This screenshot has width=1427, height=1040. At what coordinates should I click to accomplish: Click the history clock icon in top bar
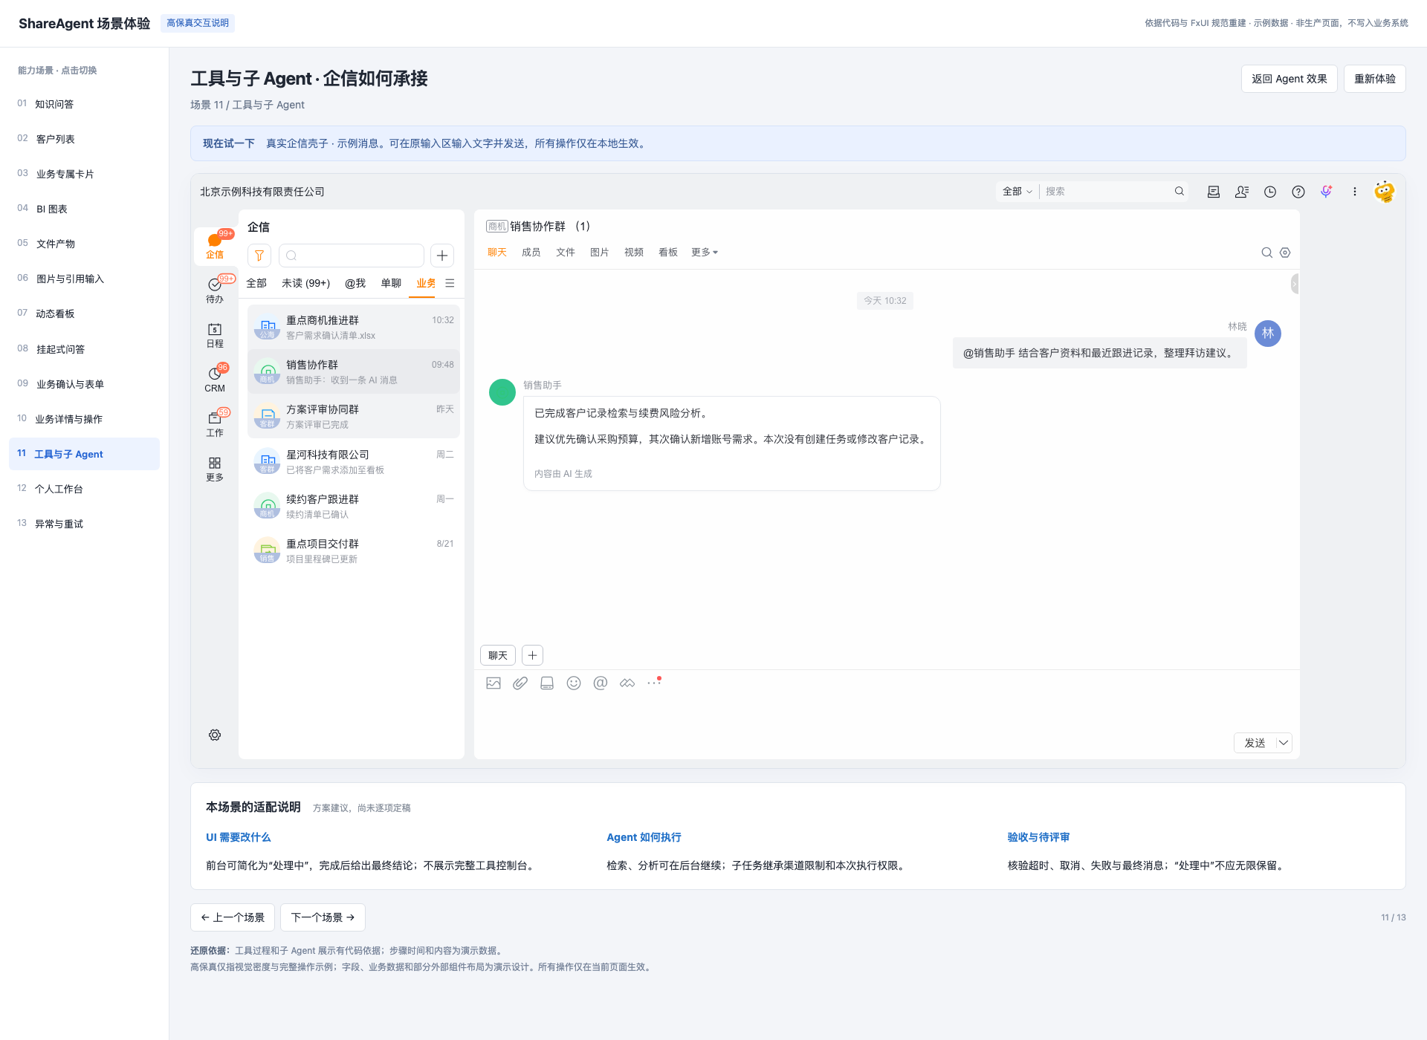(1270, 192)
